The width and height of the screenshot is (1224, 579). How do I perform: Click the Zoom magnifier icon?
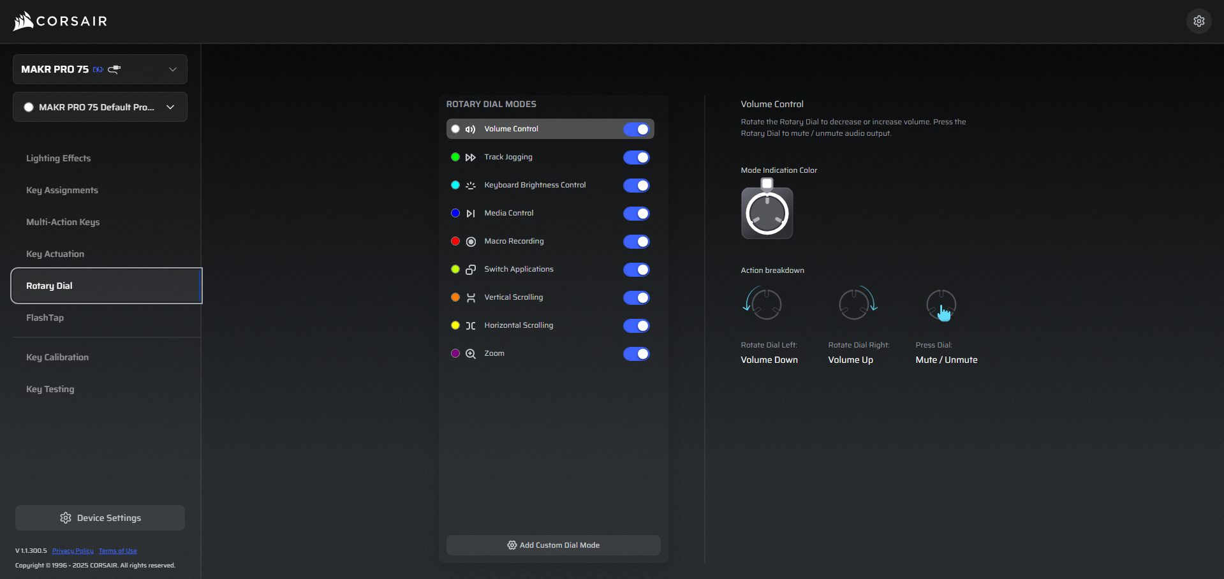pyautogui.click(x=471, y=354)
